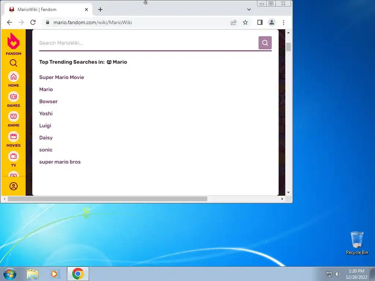Close the MarioWiki tab
This screenshot has width=375, height=281.
coord(86,10)
